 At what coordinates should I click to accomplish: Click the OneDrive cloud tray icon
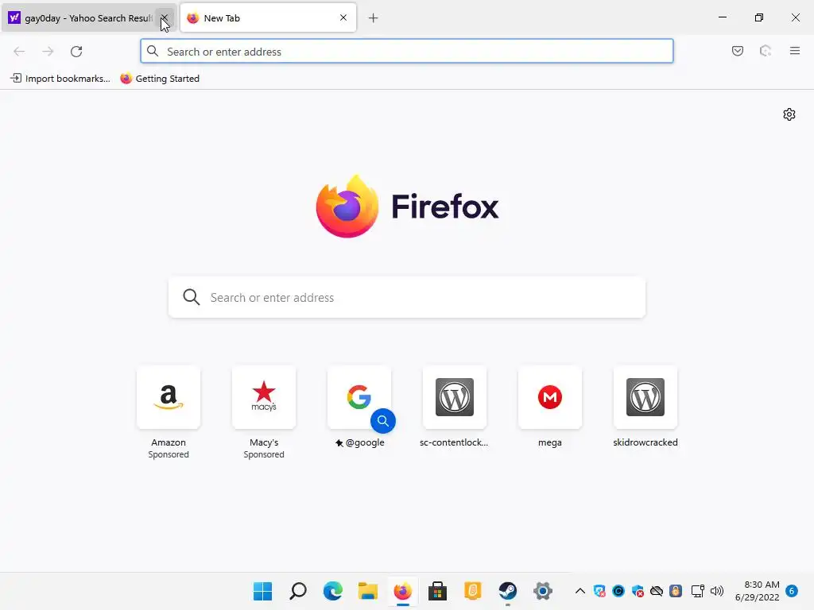(656, 591)
